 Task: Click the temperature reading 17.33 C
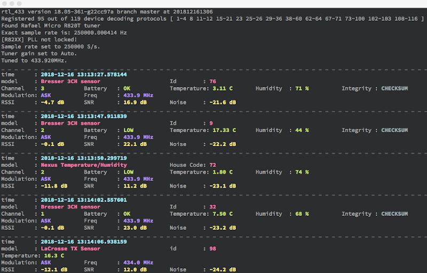click(224, 130)
